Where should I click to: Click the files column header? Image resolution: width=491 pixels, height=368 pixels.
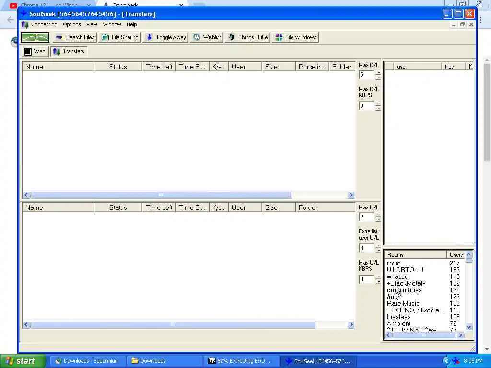click(x=454, y=66)
